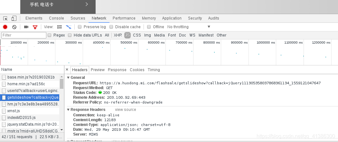Switch to the Performance tab
The image size is (338, 142).
pos(124,18)
